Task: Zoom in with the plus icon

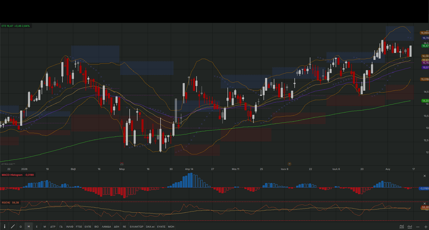Action: coord(426,227)
